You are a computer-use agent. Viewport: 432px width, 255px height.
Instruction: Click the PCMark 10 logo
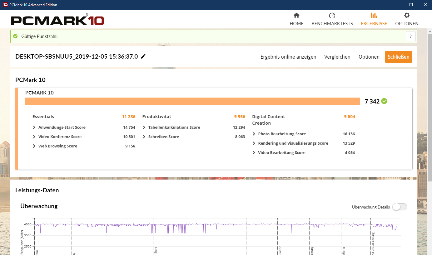(57, 20)
